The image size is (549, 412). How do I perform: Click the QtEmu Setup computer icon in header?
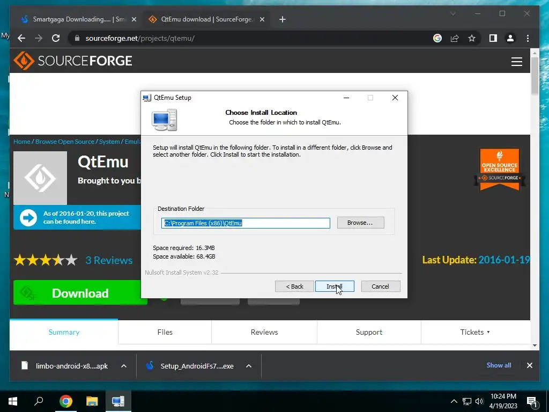click(x=164, y=120)
